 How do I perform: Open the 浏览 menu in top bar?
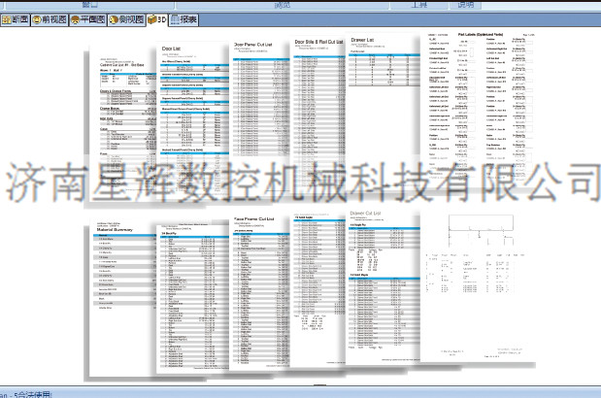pyautogui.click(x=283, y=5)
